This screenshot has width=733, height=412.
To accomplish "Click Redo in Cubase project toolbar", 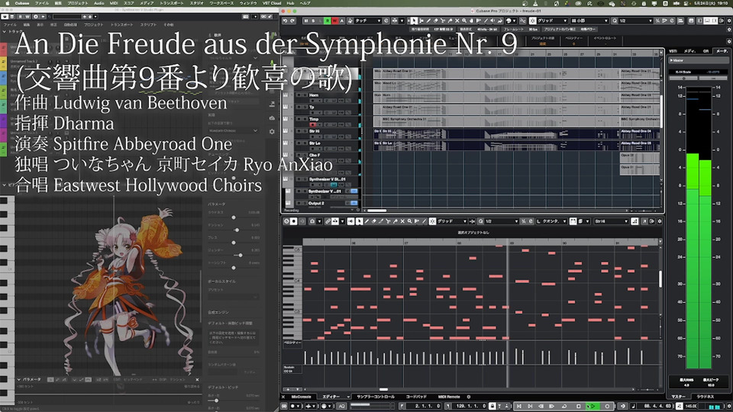I will pyautogui.click(x=292, y=21).
